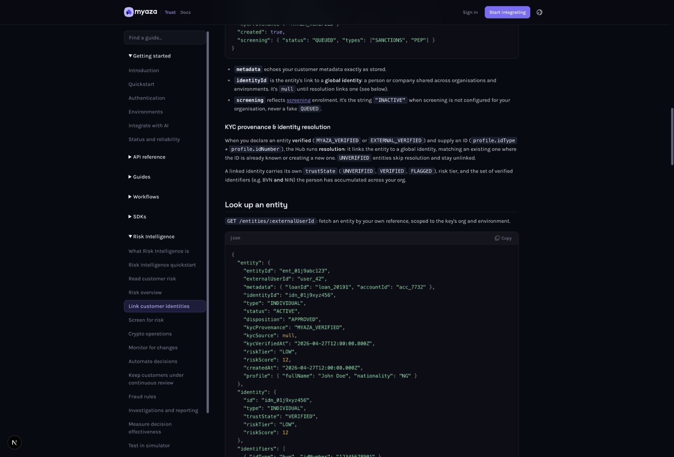Image resolution: width=674 pixels, height=457 pixels.
Task: Open the Trust nav tab
Action: [x=170, y=12]
